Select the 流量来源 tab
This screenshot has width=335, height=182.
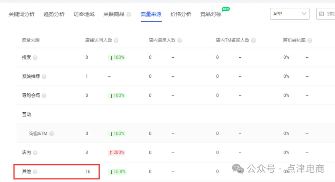click(x=151, y=14)
